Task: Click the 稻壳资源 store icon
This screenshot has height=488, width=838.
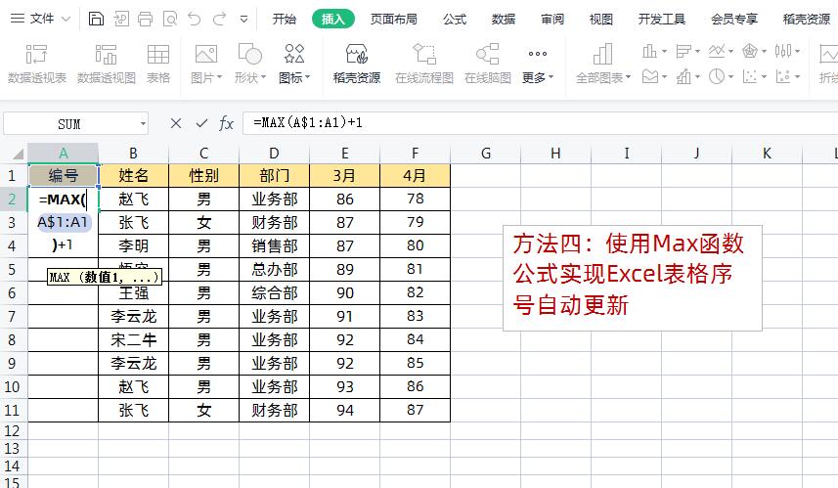Action: [x=357, y=64]
